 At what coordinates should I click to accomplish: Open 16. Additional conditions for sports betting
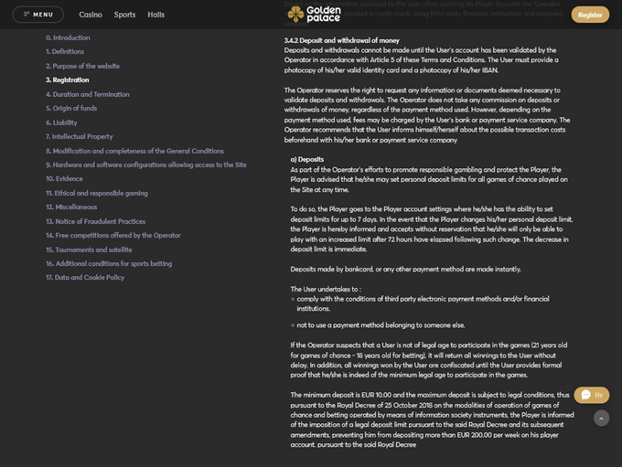[109, 263]
